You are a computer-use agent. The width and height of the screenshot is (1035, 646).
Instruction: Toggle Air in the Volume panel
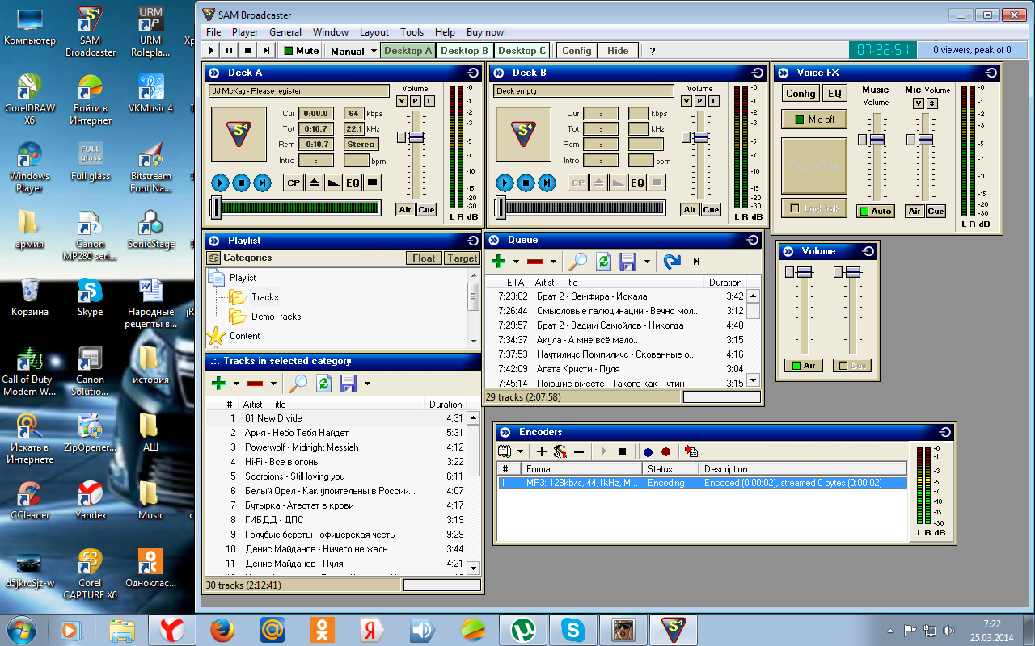(x=803, y=365)
